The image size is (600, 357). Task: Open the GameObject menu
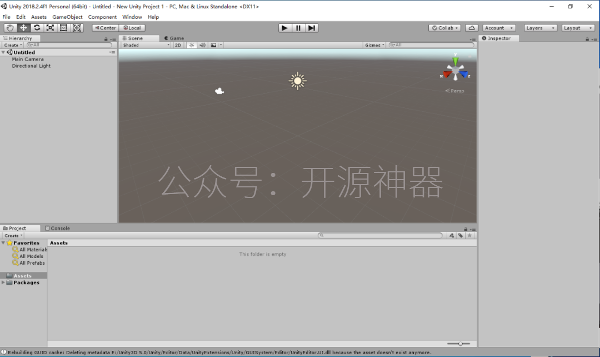click(x=67, y=17)
